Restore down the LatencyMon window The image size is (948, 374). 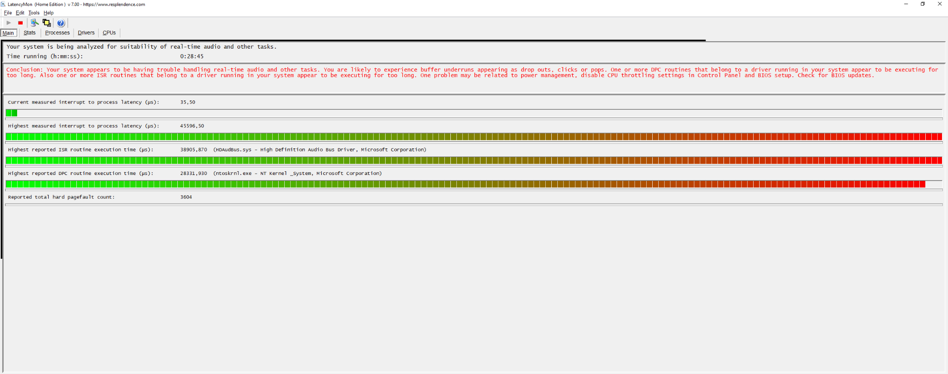coord(923,4)
